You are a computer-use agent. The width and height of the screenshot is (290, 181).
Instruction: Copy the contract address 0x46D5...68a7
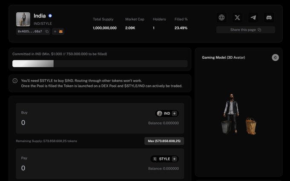[x=47, y=31]
